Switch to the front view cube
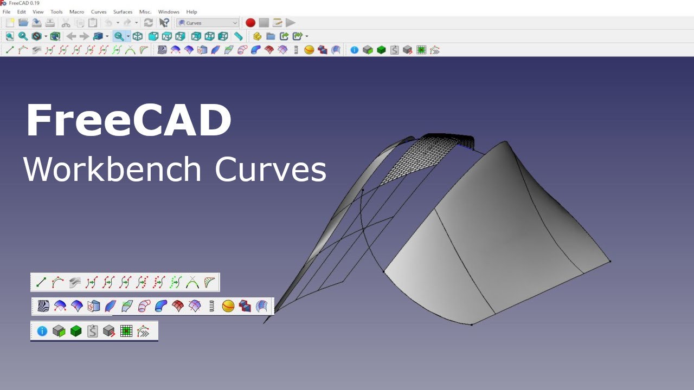 point(153,36)
